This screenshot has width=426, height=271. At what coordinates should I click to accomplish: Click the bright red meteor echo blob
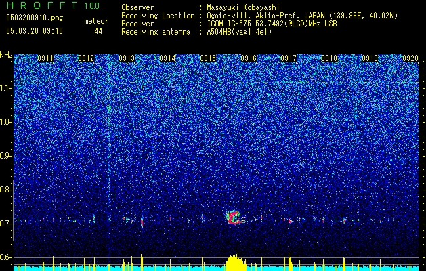[234, 217]
